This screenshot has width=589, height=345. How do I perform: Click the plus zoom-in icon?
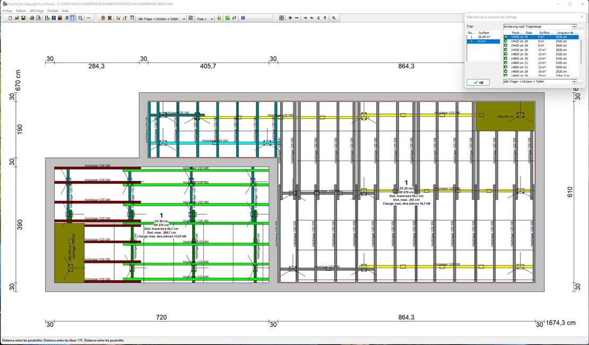290,18
